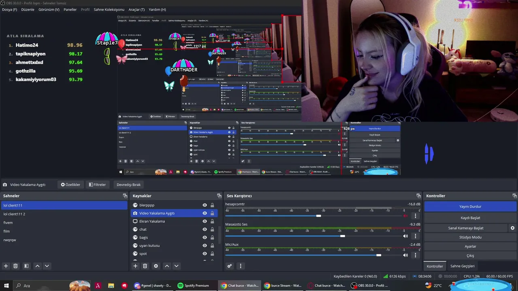Open advanced audio properties gears icon

[229, 266]
